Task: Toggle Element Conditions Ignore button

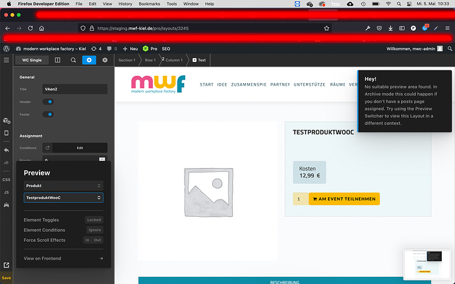Action: tap(94, 230)
